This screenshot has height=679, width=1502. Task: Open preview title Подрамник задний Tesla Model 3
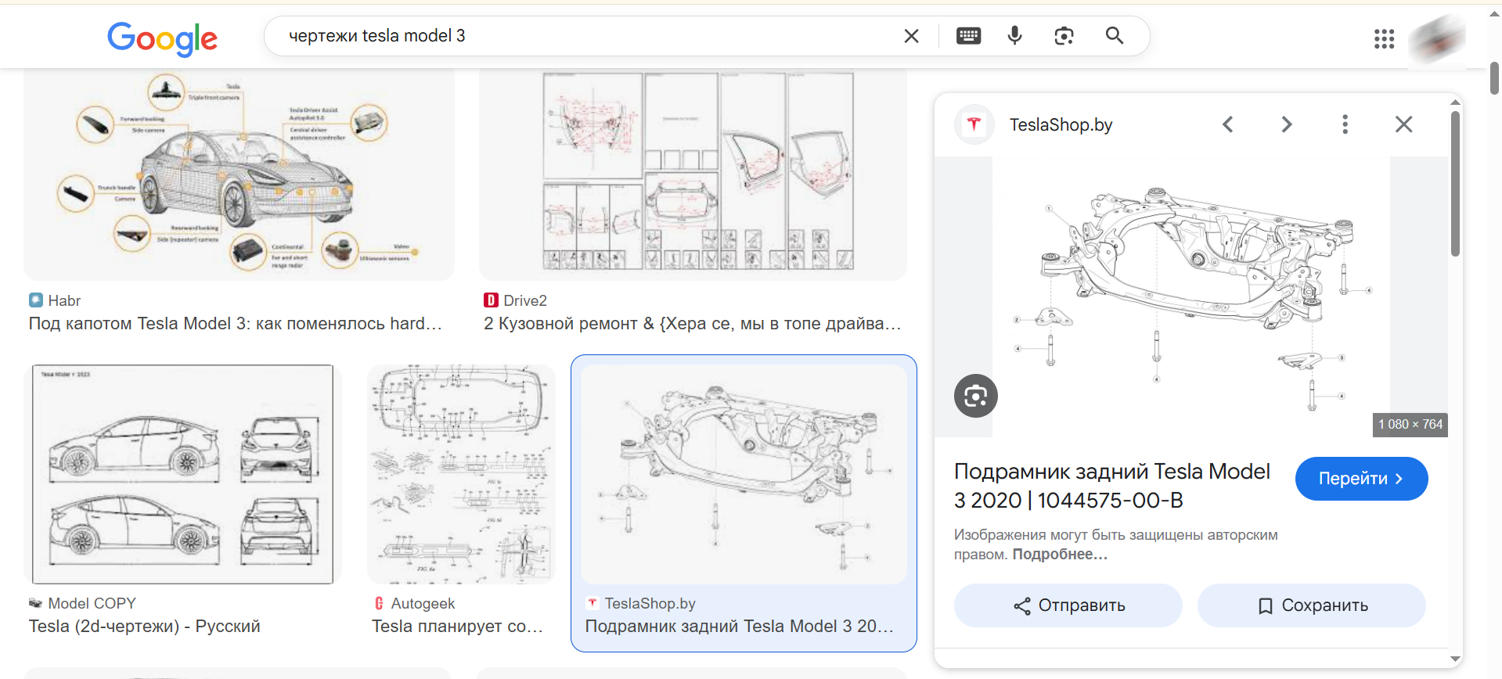[x=1111, y=486]
